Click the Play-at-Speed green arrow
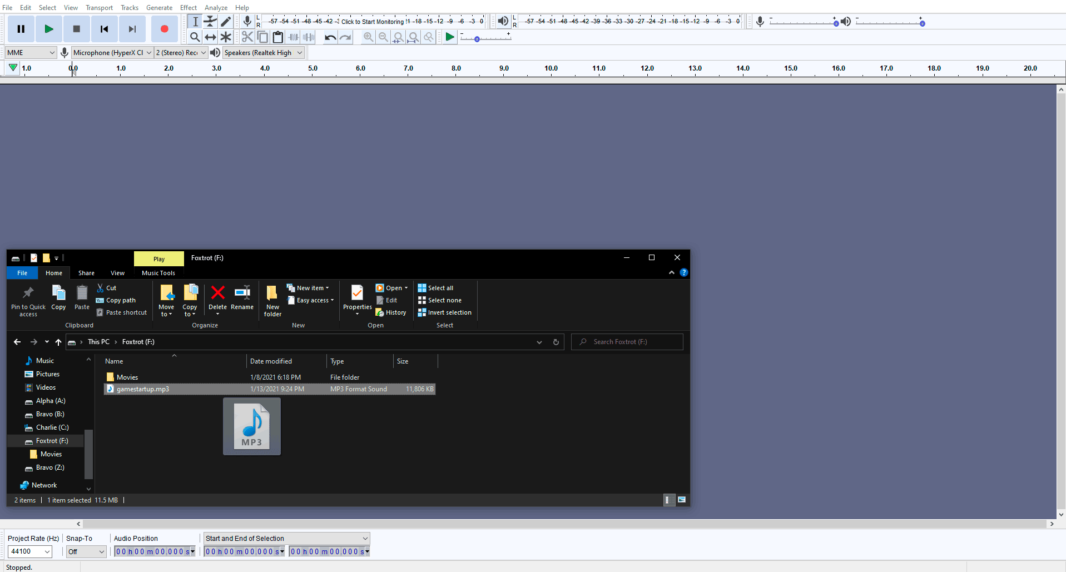 (450, 37)
